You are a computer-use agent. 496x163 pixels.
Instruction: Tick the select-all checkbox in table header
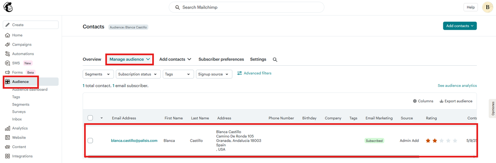click(x=90, y=118)
